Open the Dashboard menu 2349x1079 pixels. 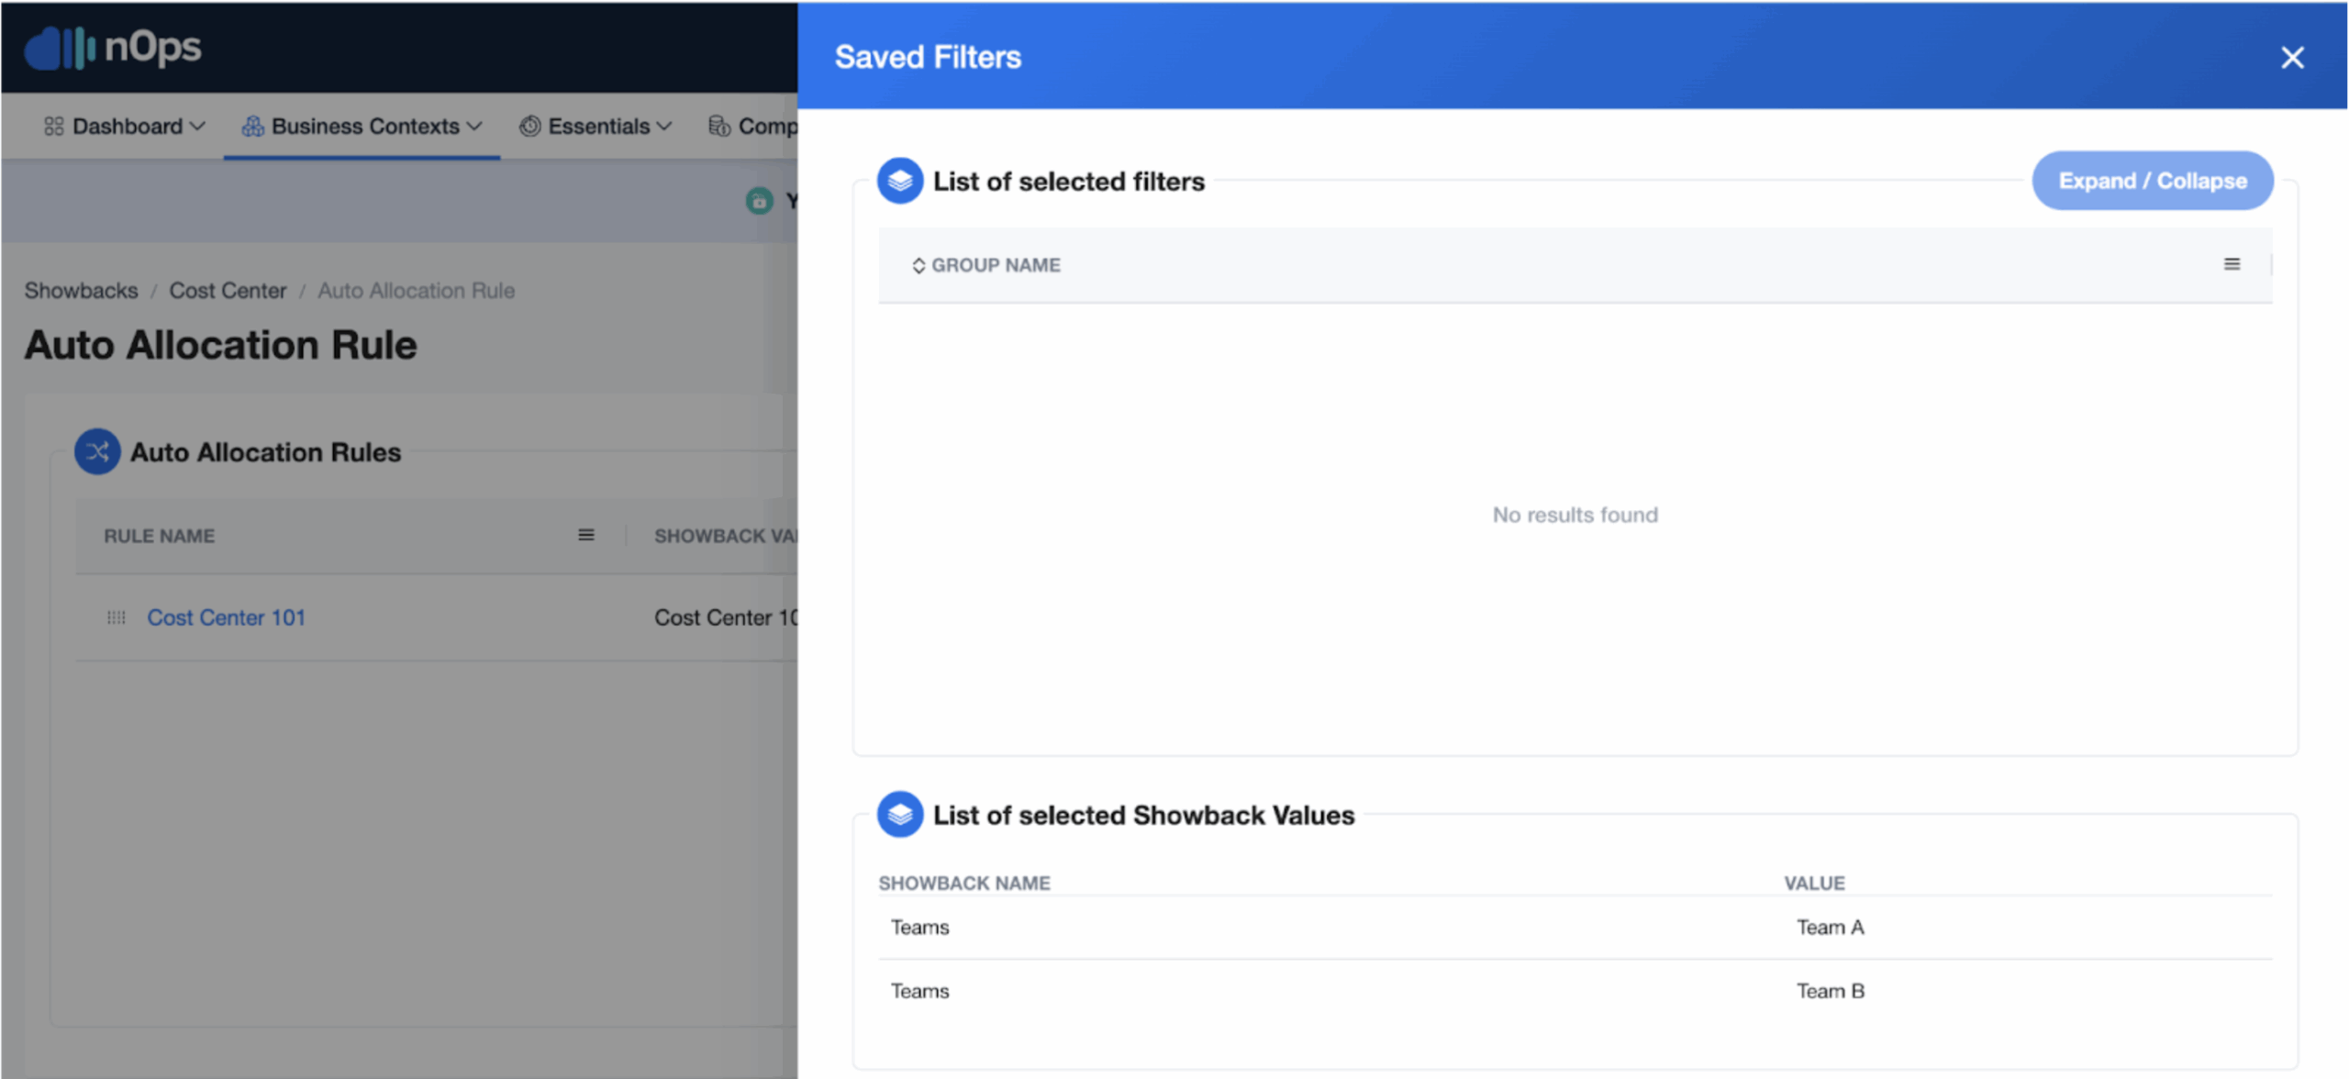coord(125,127)
